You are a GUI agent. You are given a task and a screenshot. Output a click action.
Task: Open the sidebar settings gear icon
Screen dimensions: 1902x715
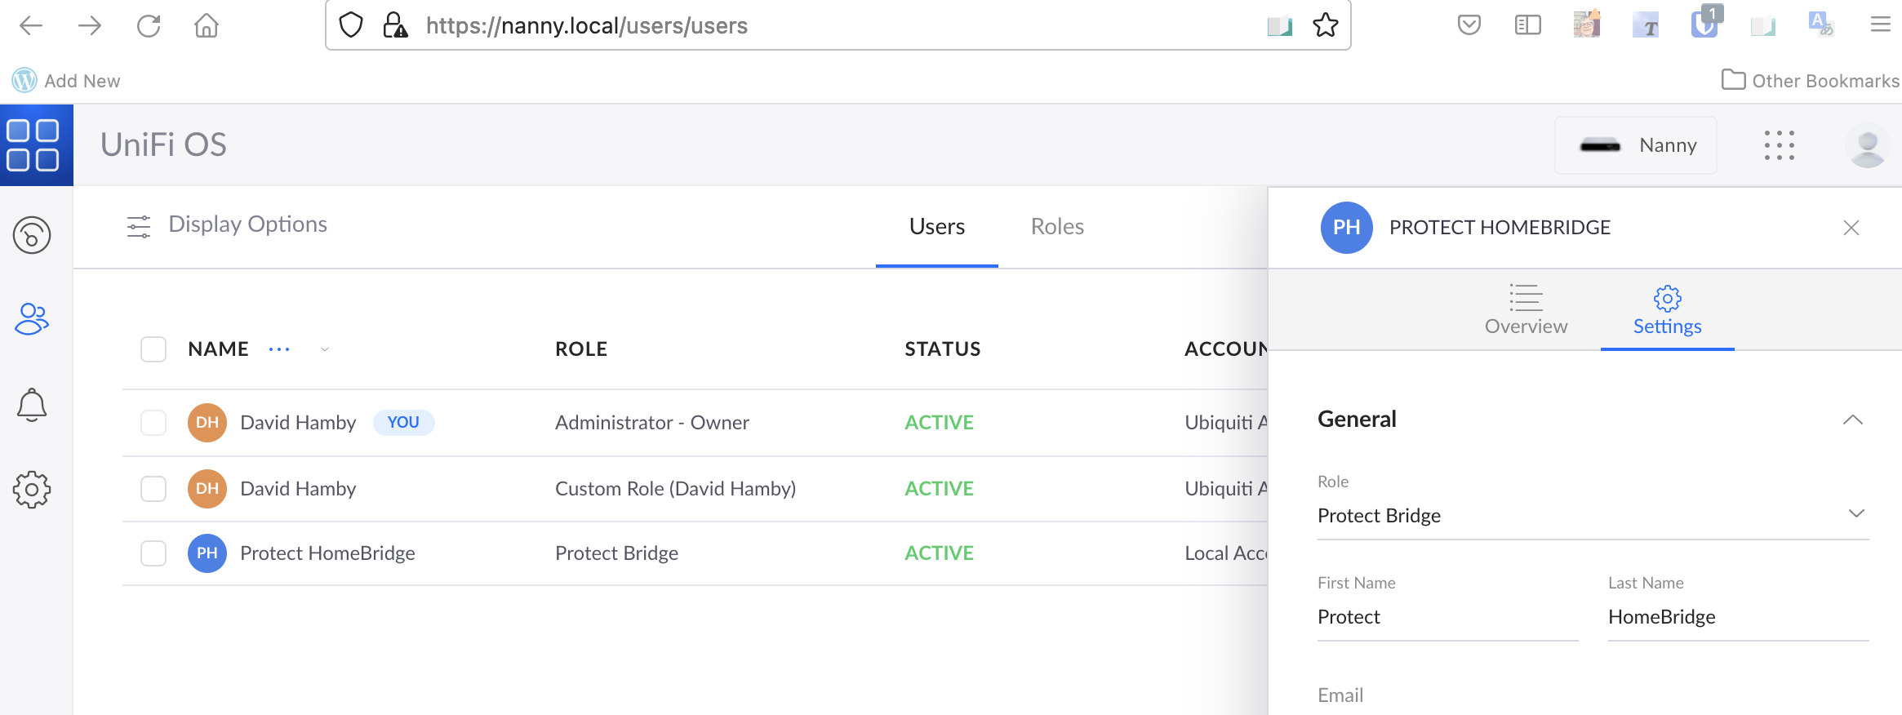(x=32, y=490)
